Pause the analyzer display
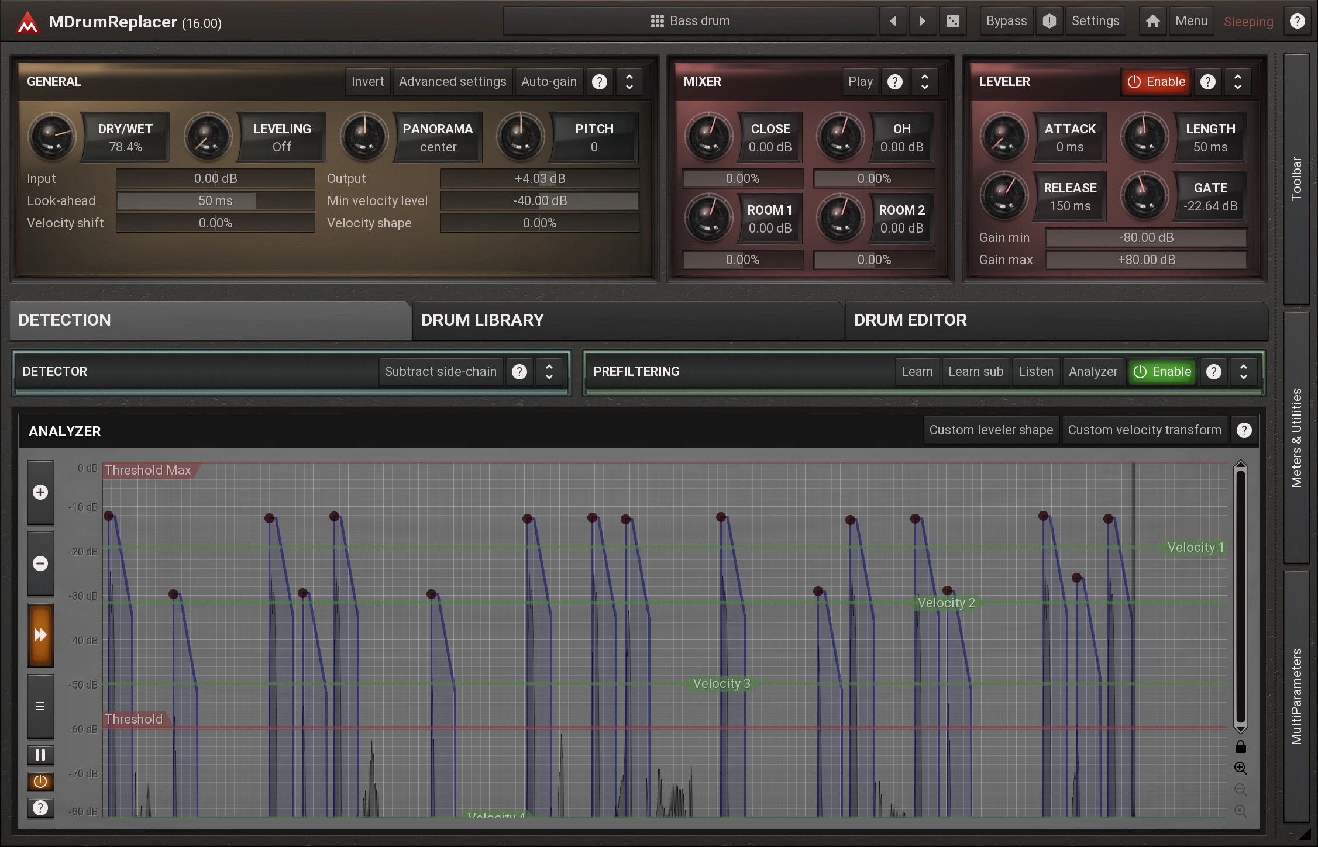 [40, 755]
